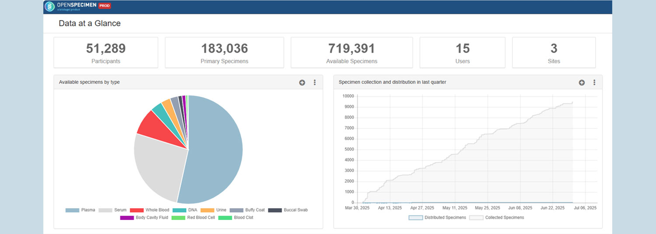The width and height of the screenshot is (656, 234).
Task: Click the PROD environment badge
Action: tap(105, 6)
